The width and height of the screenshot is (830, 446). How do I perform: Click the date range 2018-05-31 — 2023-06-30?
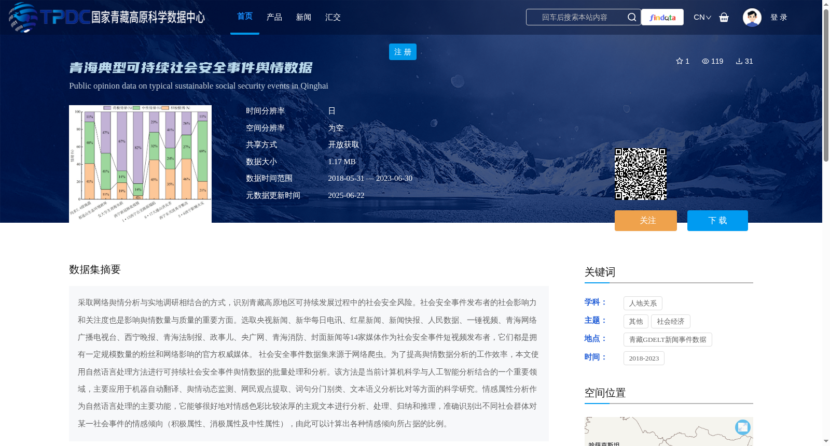pos(370,178)
